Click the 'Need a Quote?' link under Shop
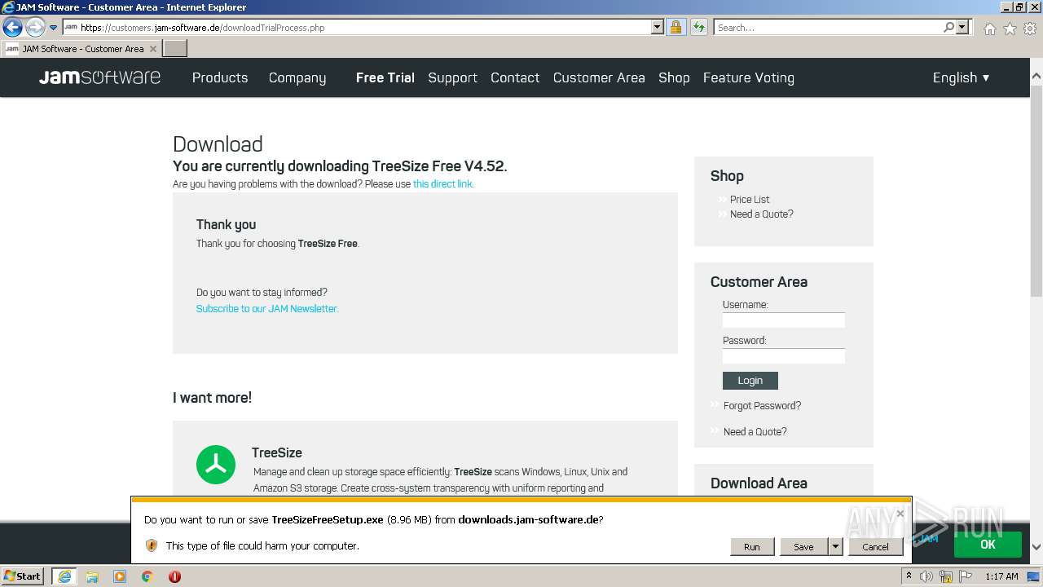Screen dimensions: 1043x587 point(761,214)
